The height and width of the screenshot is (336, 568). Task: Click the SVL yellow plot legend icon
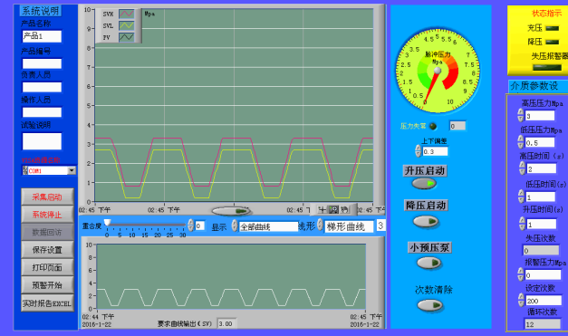click(127, 25)
